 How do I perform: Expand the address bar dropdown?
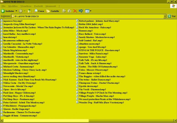(x=165, y=16)
